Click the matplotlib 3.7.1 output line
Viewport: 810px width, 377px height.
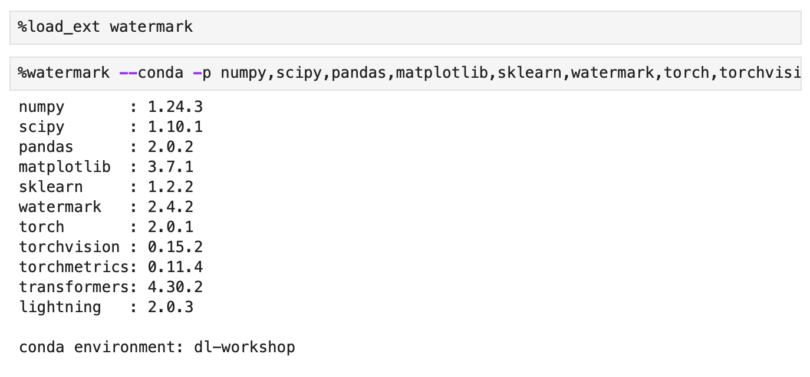[106, 167]
